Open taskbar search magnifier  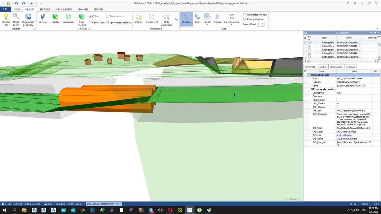pyautogui.click(x=14, y=210)
